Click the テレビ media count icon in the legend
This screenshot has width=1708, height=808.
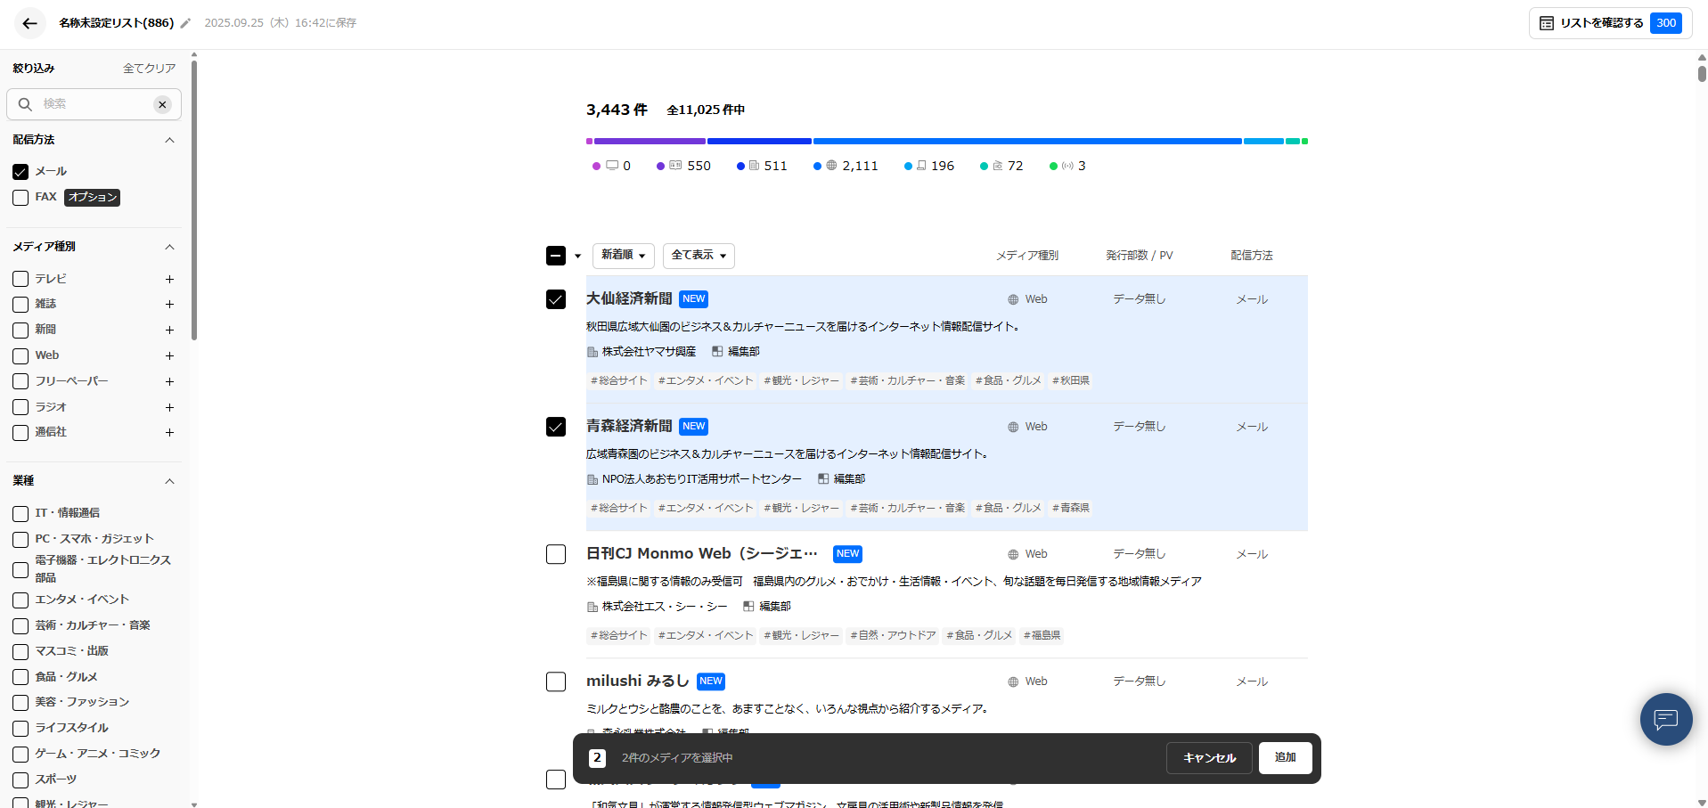point(611,166)
